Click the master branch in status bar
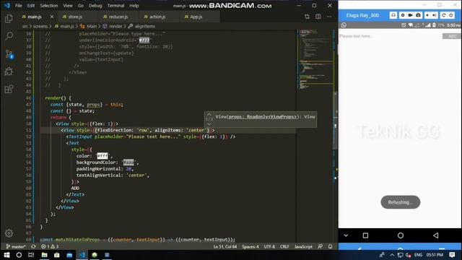This screenshot has width=462, height=260. pos(16,246)
